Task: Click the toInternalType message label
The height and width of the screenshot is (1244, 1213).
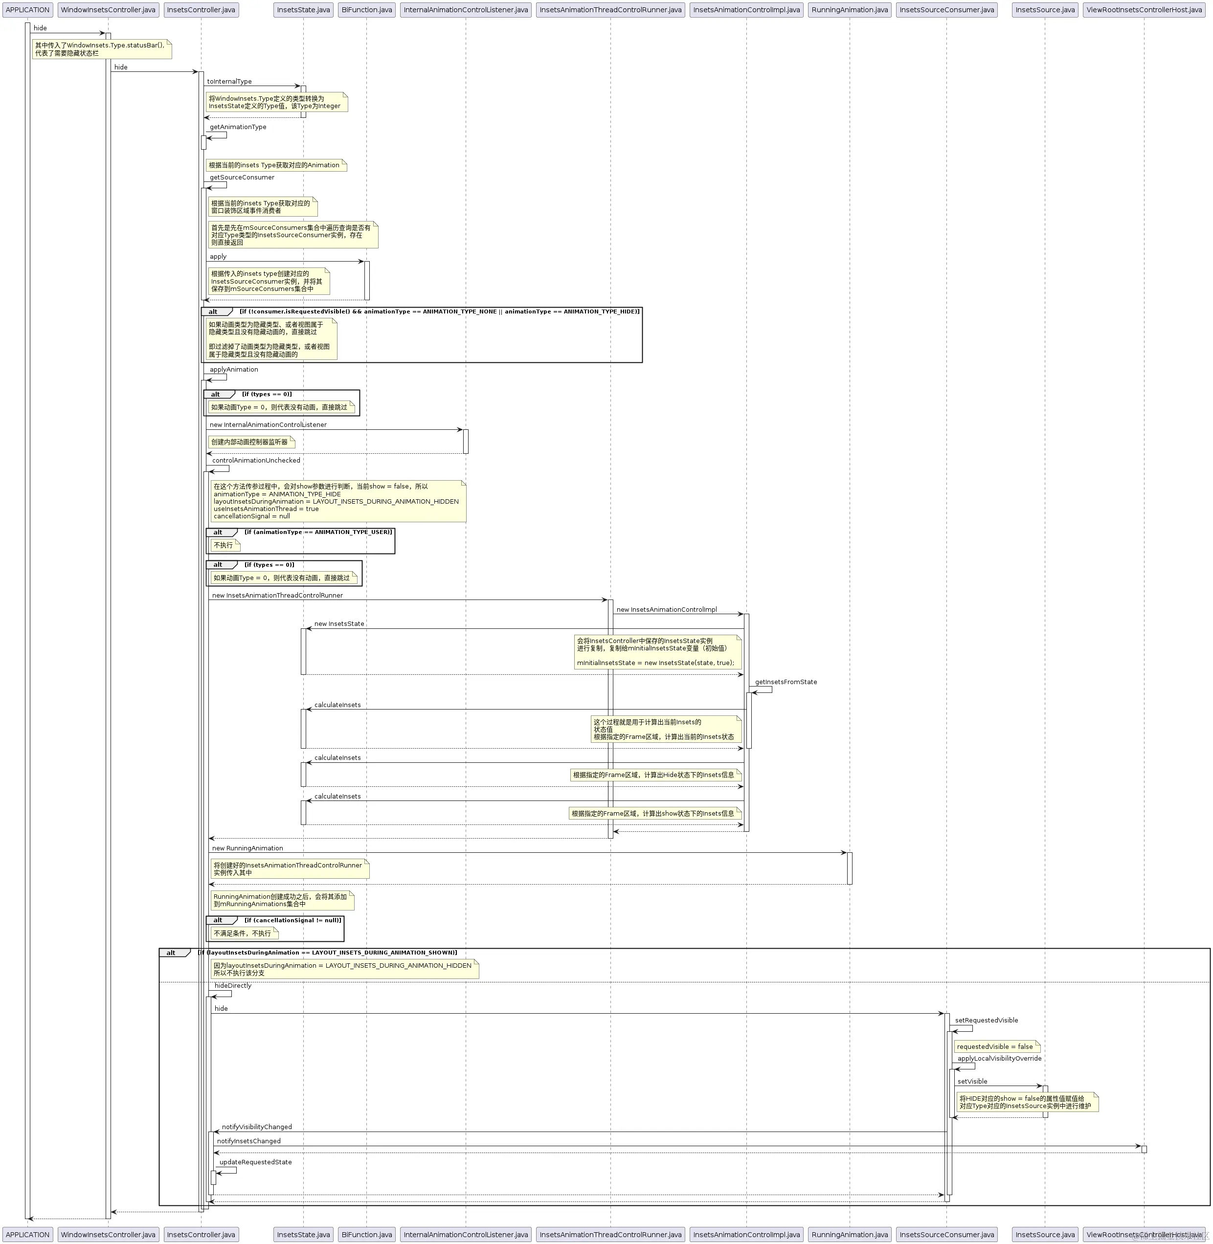Action: click(229, 82)
